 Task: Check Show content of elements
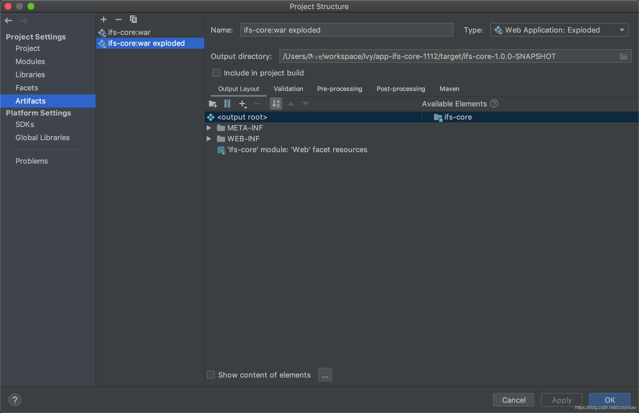(211, 375)
